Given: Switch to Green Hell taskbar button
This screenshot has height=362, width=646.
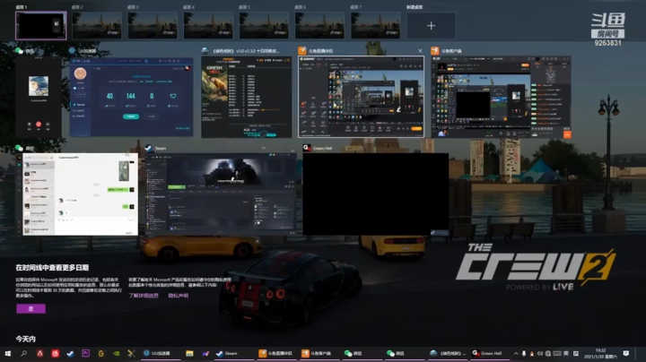Looking at the screenshot, I should (490, 353).
